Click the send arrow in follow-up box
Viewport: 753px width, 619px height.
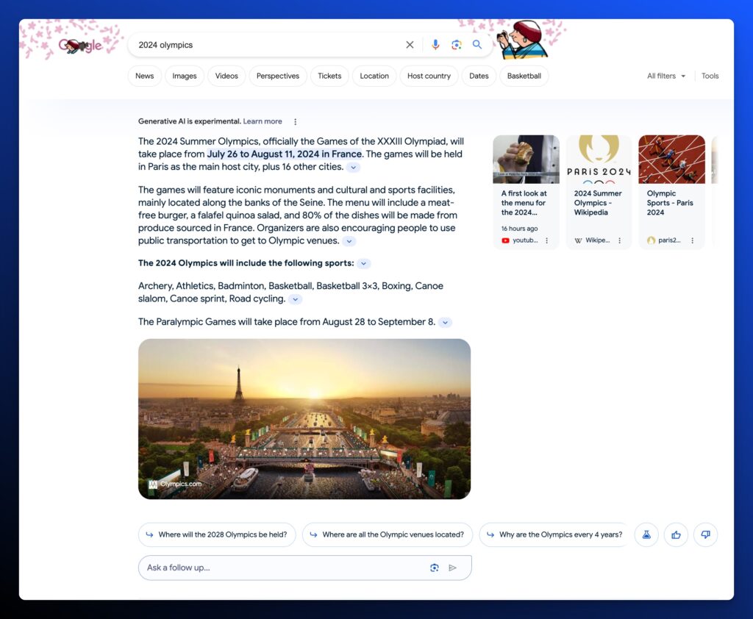pos(453,568)
